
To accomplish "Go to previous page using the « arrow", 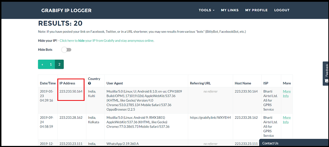I will 42,65.
